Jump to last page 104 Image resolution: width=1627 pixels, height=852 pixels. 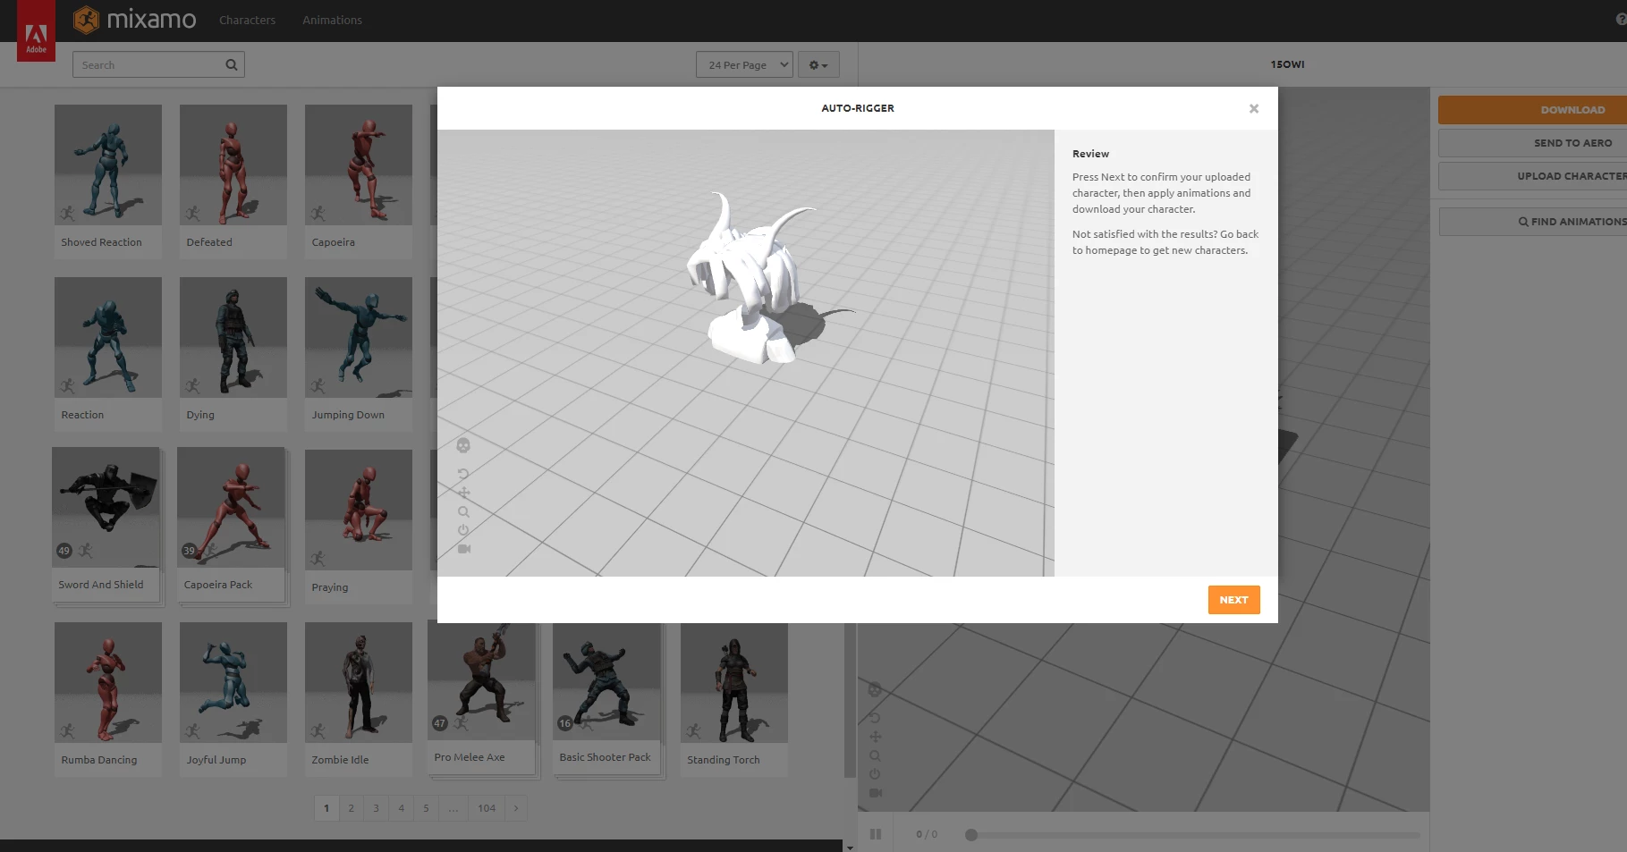point(487,808)
